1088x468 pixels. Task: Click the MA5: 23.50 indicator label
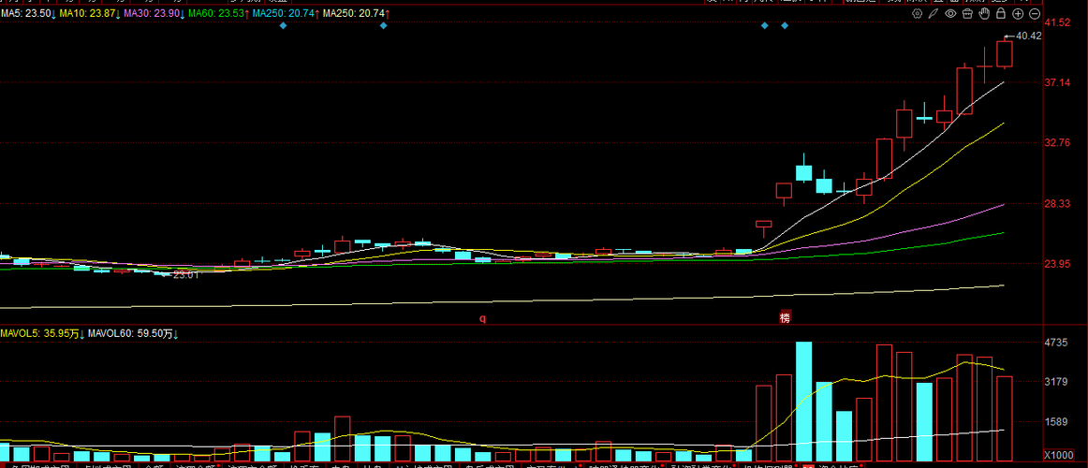[26, 14]
